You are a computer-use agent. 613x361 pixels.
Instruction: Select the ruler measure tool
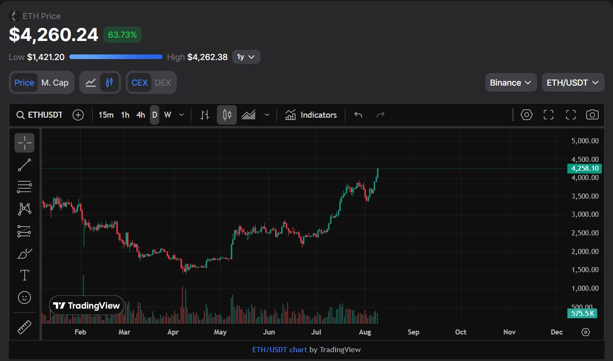click(x=24, y=327)
